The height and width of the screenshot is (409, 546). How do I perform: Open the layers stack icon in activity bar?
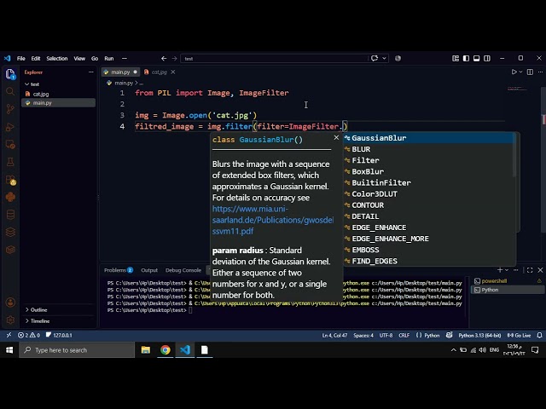pyautogui.click(x=10, y=232)
